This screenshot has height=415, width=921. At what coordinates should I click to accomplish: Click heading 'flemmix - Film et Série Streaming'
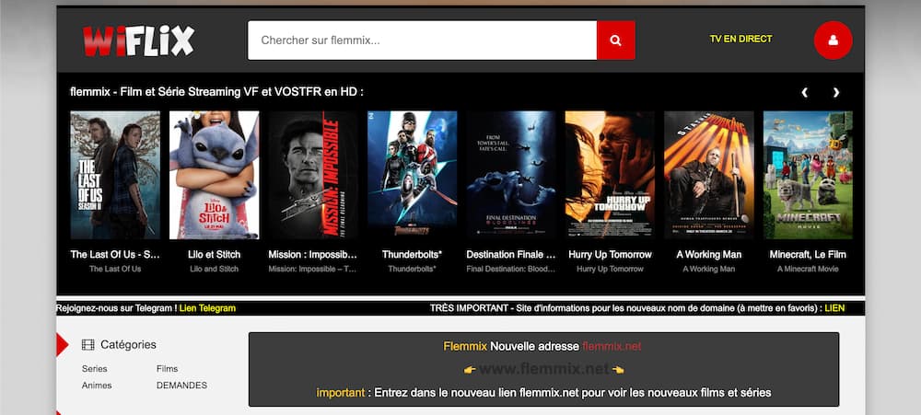tap(216, 92)
